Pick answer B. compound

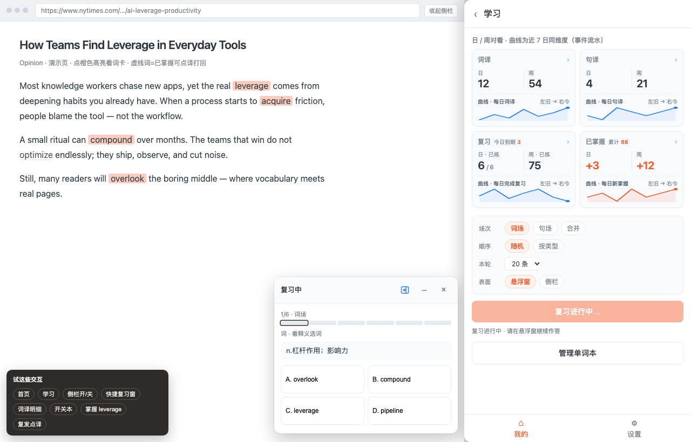(409, 379)
